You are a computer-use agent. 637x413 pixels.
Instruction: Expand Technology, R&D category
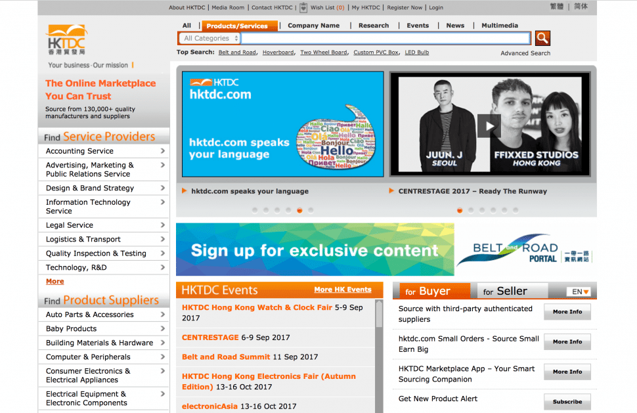click(104, 268)
